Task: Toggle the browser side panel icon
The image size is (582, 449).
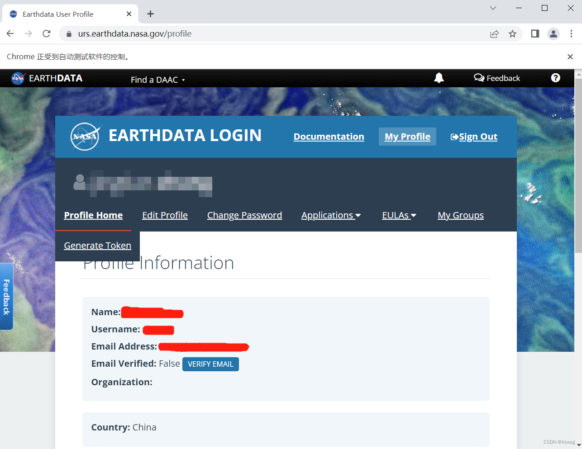Action: pos(535,33)
